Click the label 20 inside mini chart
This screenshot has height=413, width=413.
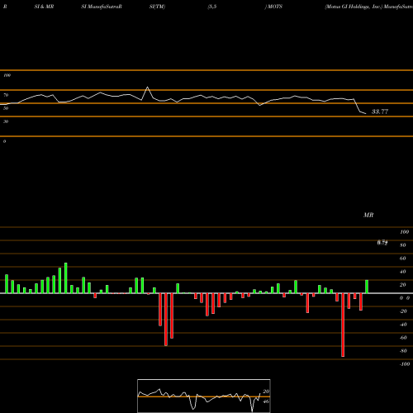coord(266,392)
